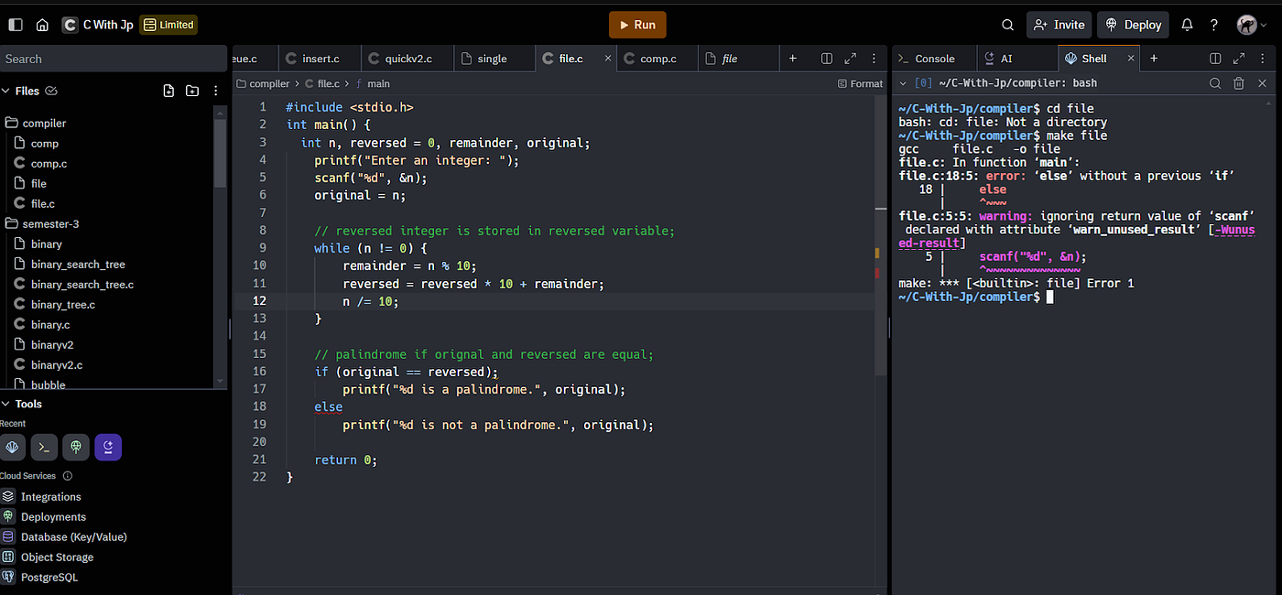
Task: Click the new folder icon in Files panel
Action: (x=192, y=91)
